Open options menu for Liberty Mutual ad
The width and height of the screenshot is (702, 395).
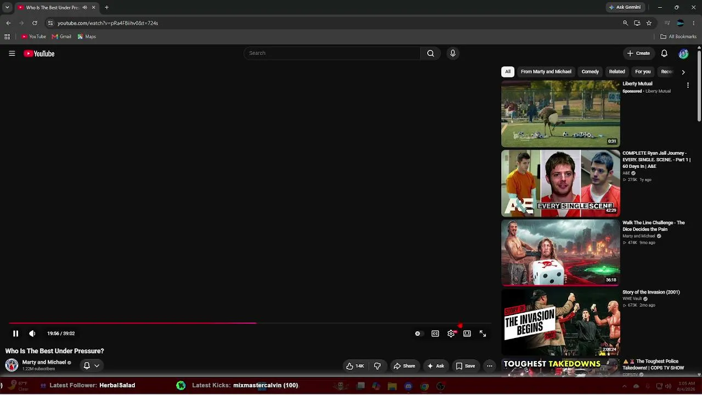[x=688, y=86]
